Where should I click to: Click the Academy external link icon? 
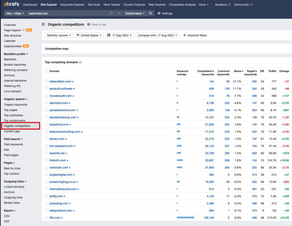point(230,4)
